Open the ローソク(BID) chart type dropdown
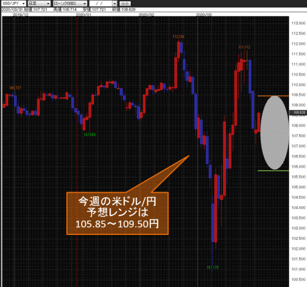This screenshot has width=307, height=287. [70, 4]
